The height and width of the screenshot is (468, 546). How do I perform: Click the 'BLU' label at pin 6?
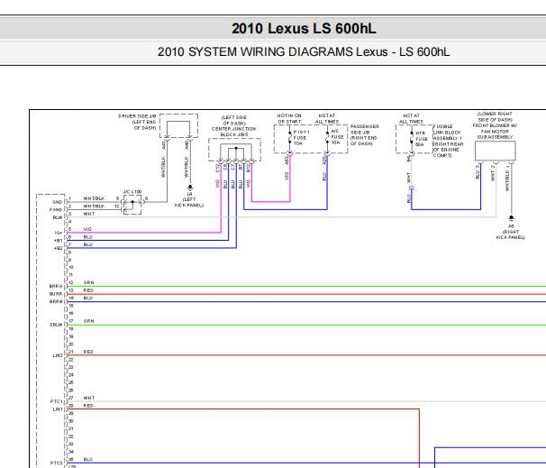point(88,236)
